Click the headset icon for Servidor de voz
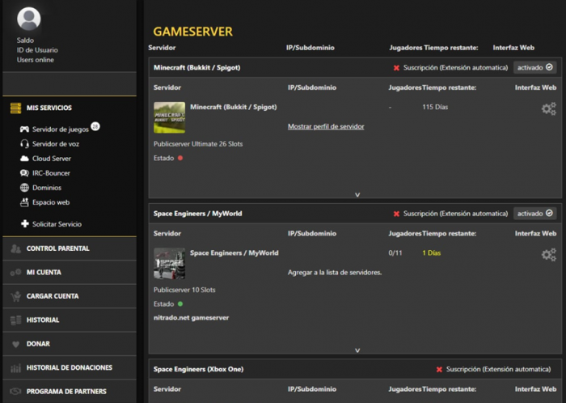566x403 pixels. [24, 144]
